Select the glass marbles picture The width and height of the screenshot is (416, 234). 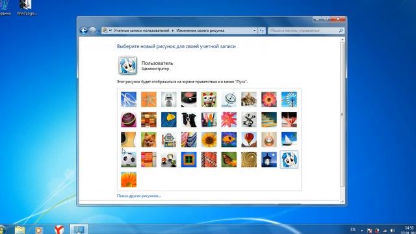click(169, 159)
